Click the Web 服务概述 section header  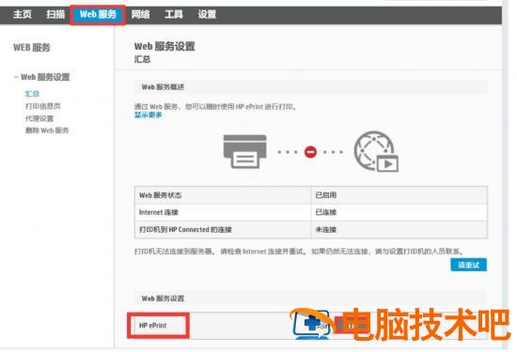click(x=310, y=87)
